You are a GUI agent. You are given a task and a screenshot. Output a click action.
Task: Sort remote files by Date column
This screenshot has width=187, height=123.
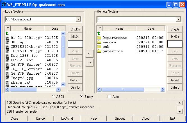point(150,29)
